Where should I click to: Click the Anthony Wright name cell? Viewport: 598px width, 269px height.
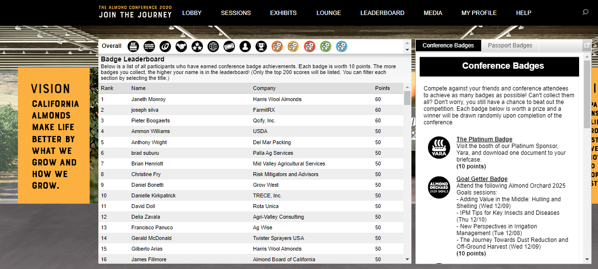pos(149,142)
